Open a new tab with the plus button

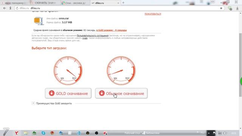coord(123,3)
